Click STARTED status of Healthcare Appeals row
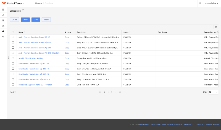This screenshot has width=221, height=130. click(x=127, y=85)
